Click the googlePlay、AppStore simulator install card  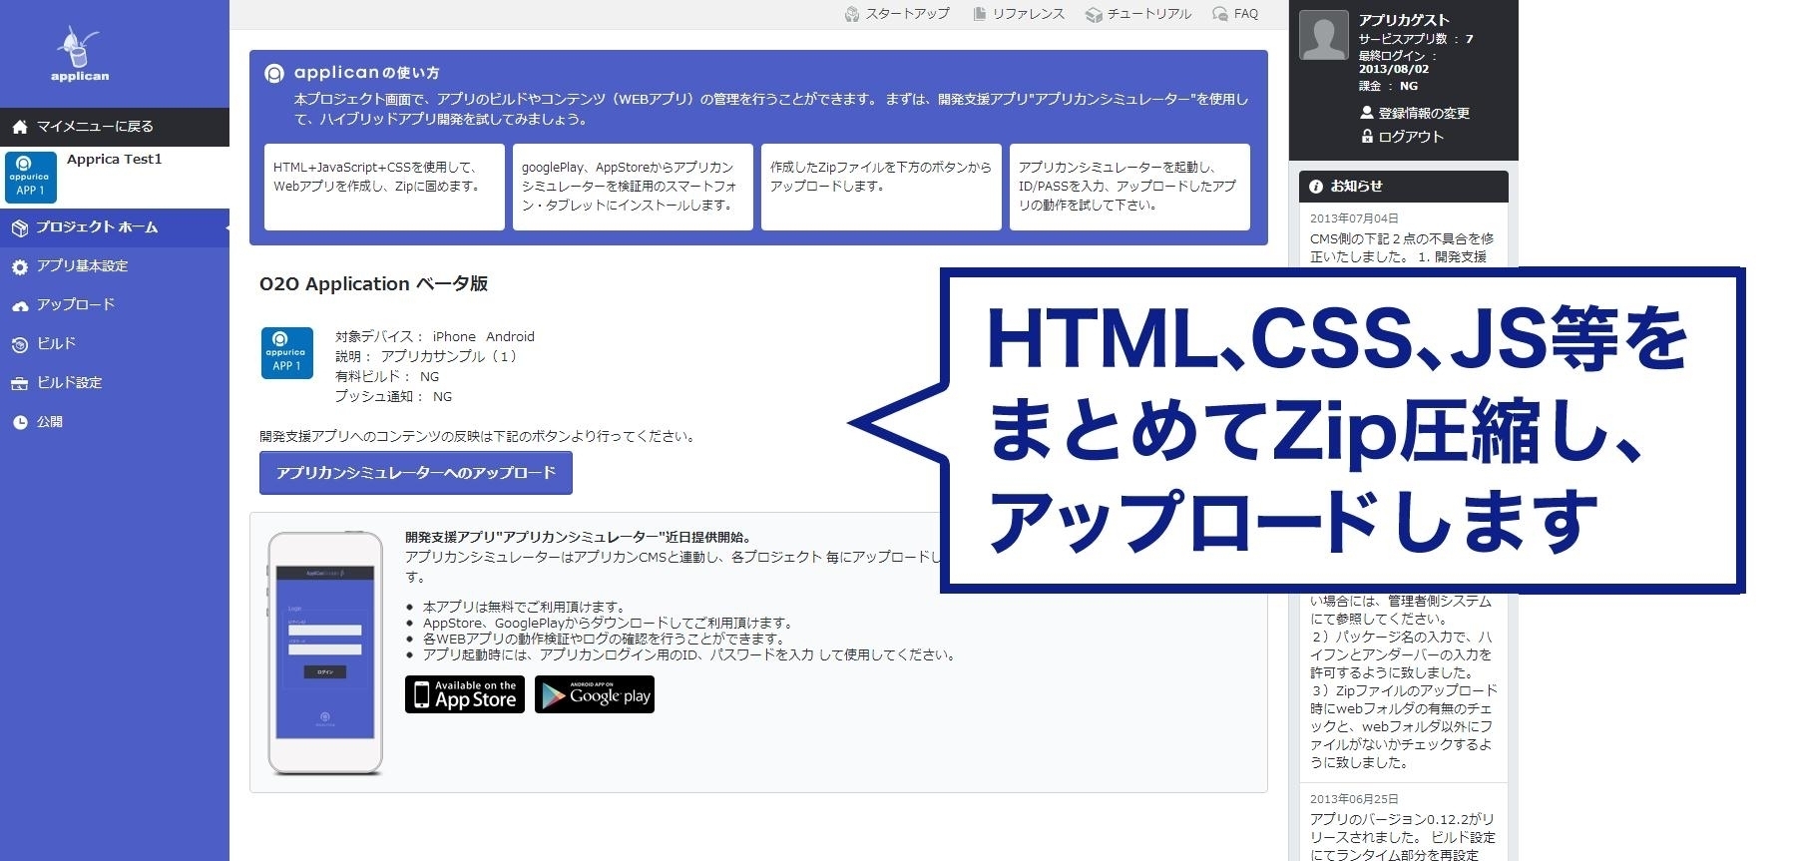(x=633, y=187)
